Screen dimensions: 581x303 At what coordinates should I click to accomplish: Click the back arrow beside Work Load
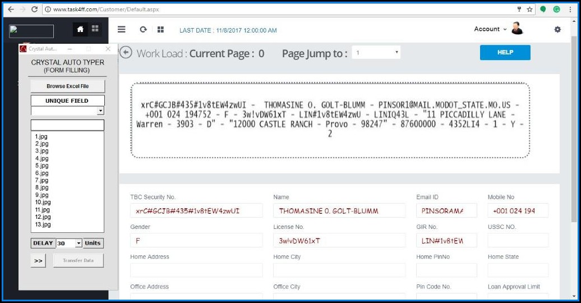tap(126, 53)
